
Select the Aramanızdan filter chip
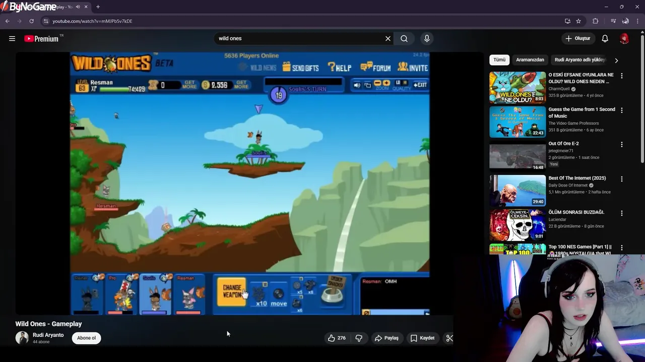530,60
